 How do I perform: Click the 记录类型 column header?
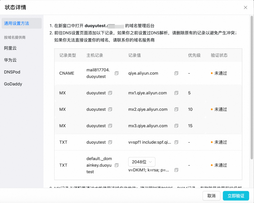pyautogui.click(x=67, y=55)
